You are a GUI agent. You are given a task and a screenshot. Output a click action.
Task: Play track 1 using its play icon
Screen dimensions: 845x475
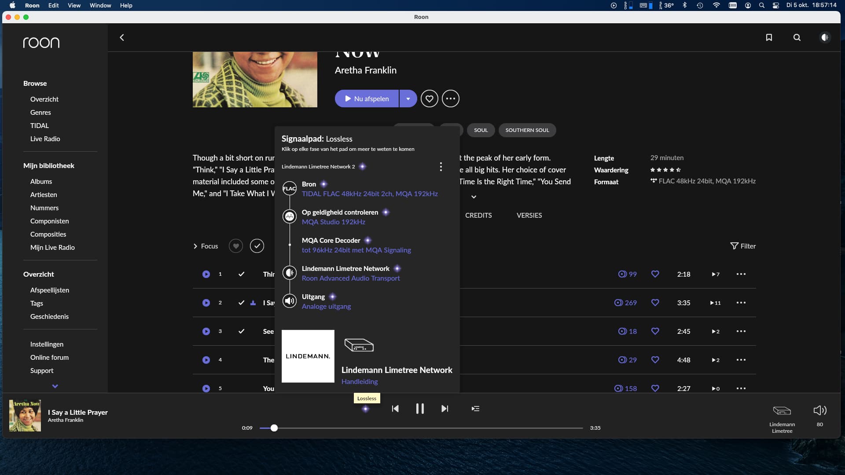(x=206, y=274)
